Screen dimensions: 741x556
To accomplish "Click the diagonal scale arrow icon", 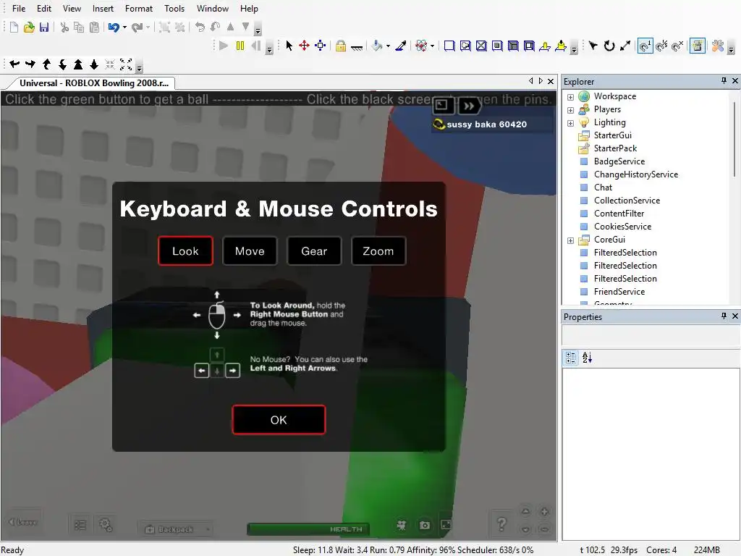I will [x=625, y=46].
